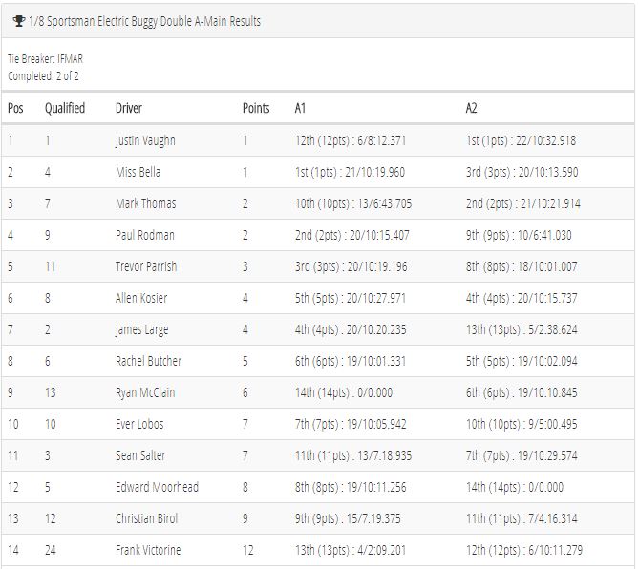Select the Edward Moorhead driver name

158,487
